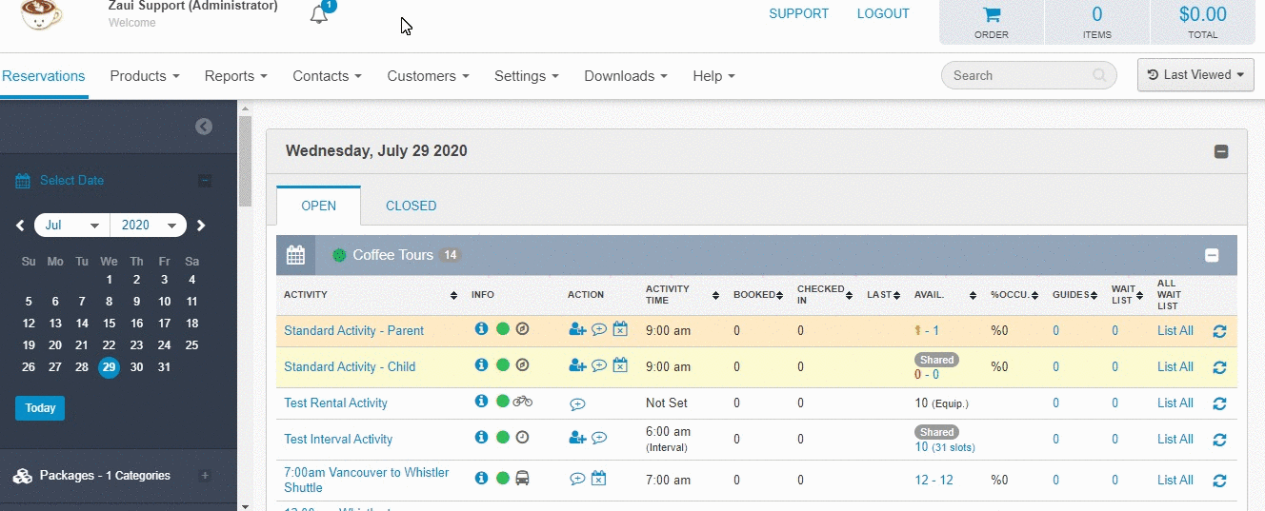Image resolution: width=1265 pixels, height=511 pixels.
Task: Click the Today button
Action: tap(40, 408)
